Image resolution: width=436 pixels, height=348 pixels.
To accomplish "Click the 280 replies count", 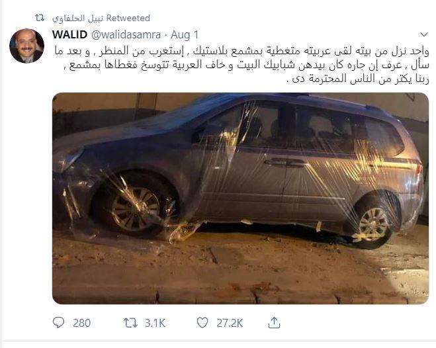I will pos(82,323).
